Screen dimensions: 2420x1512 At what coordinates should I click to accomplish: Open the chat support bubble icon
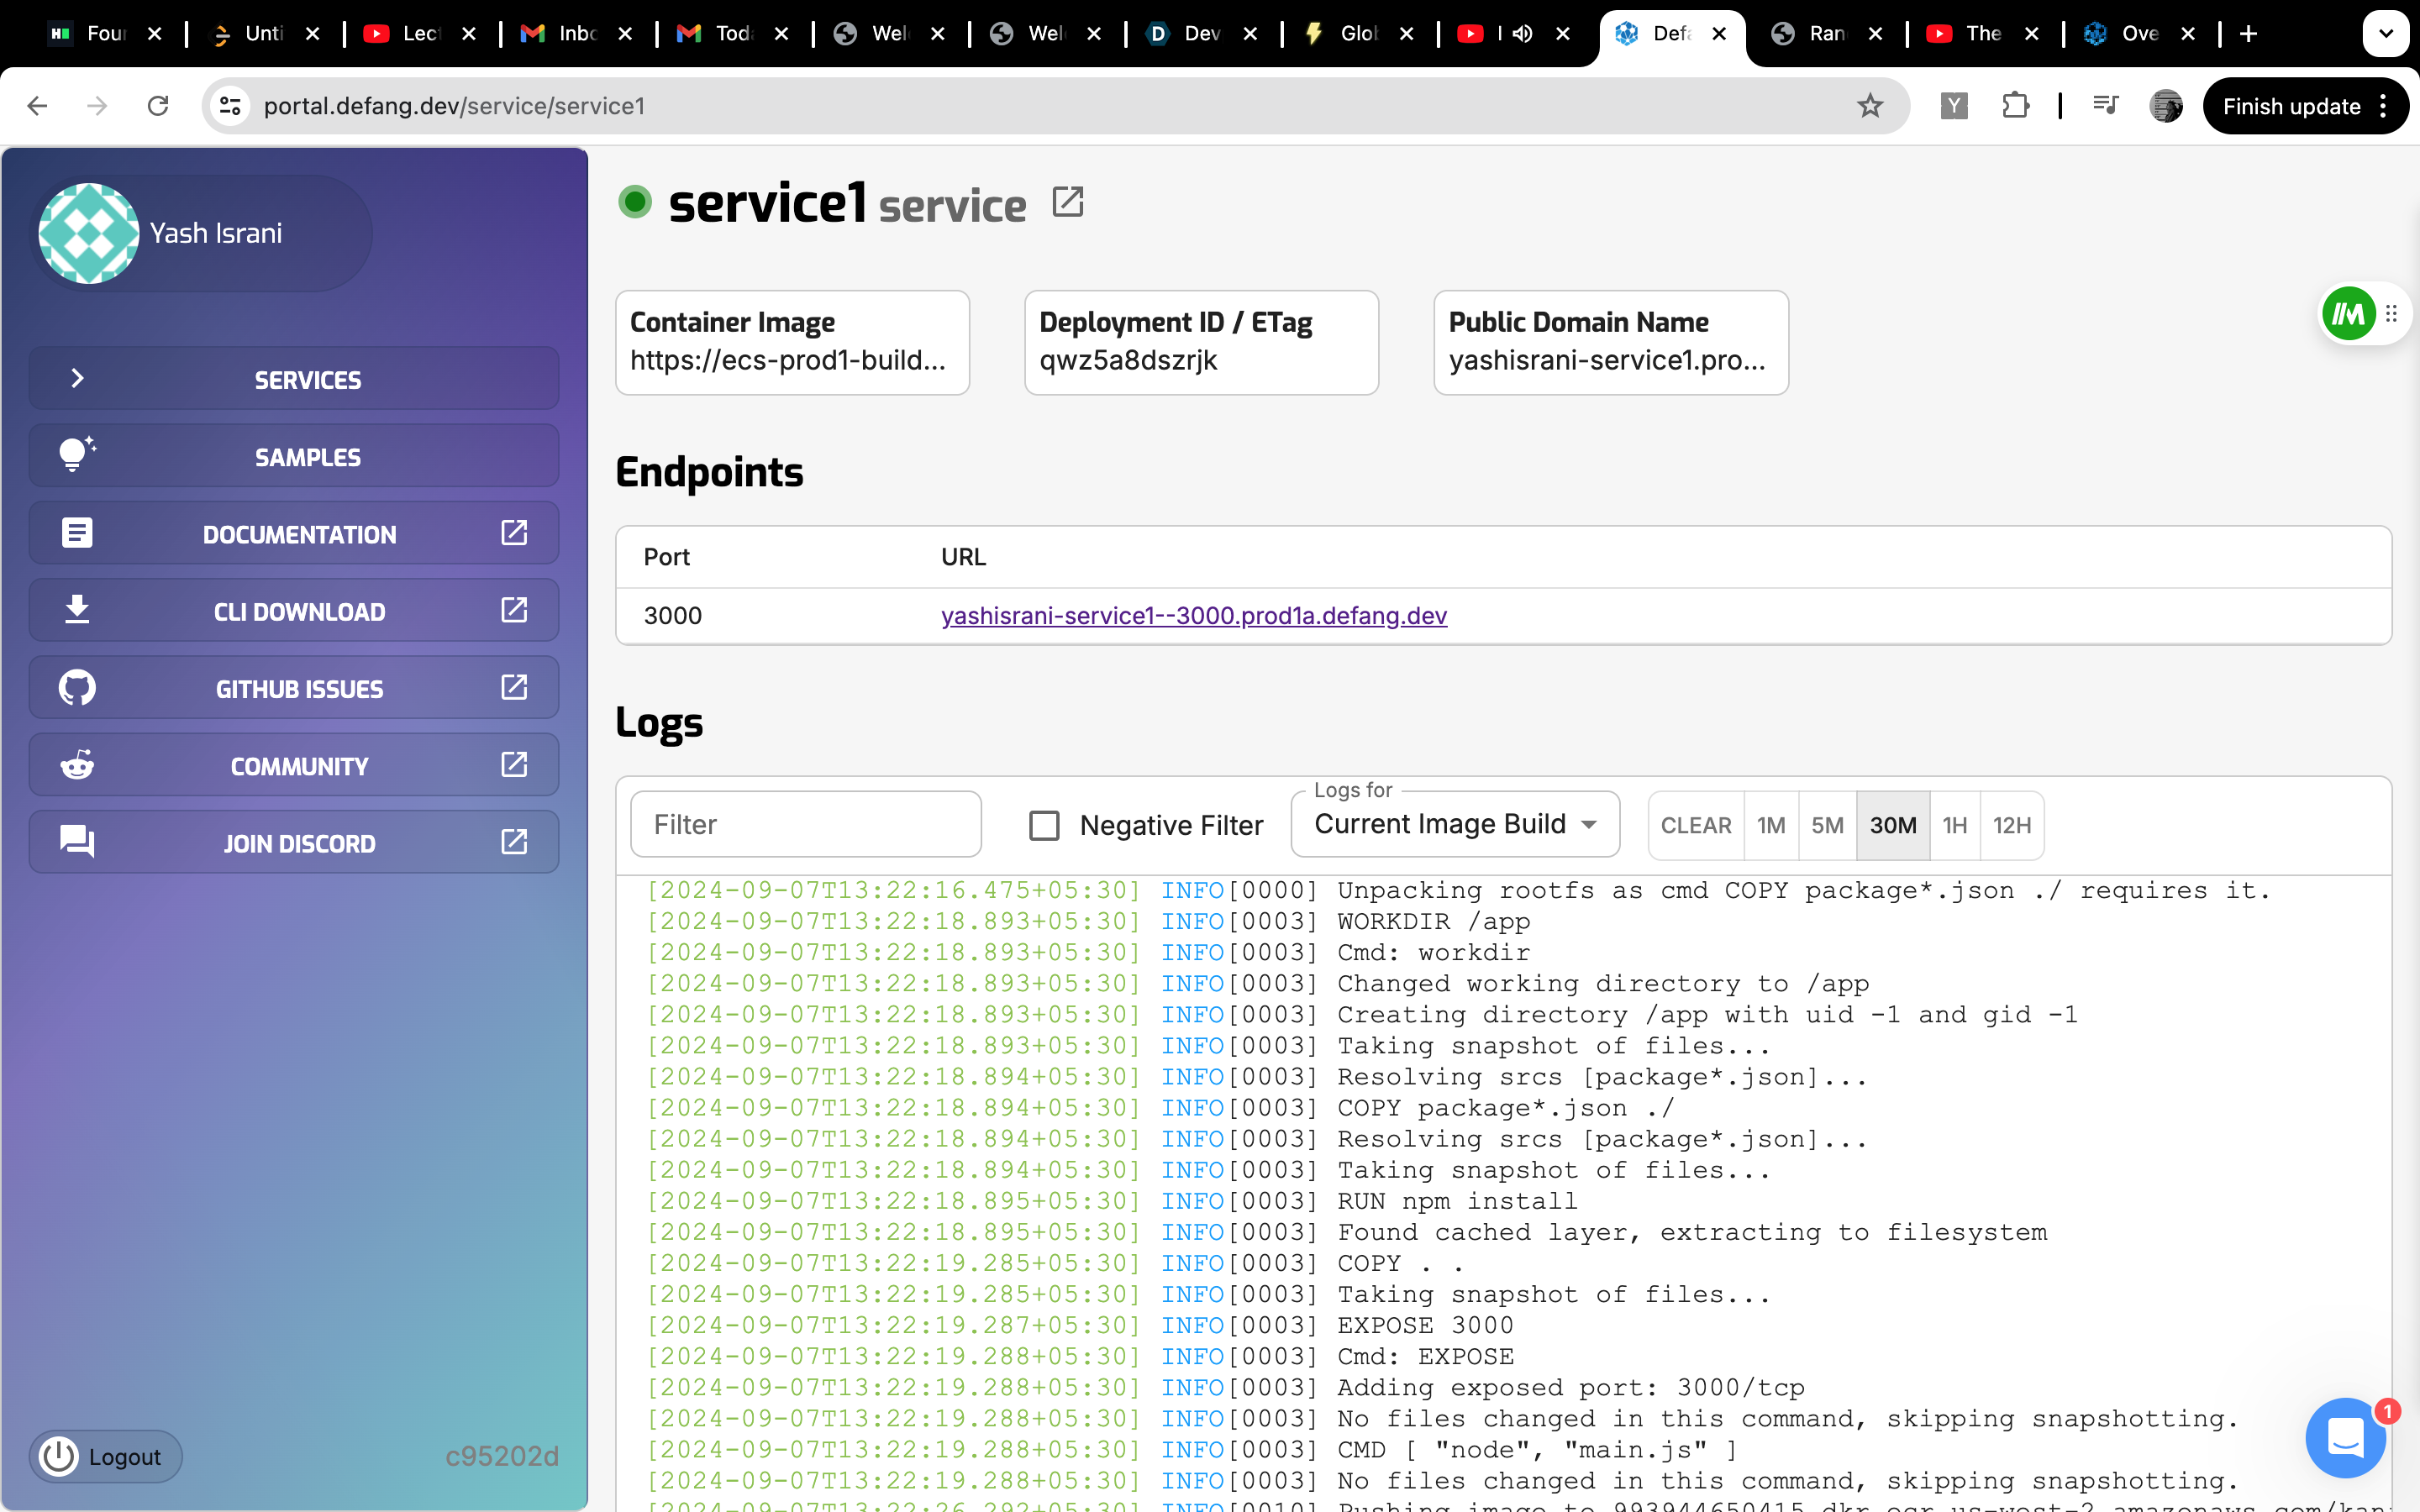2345,1438
